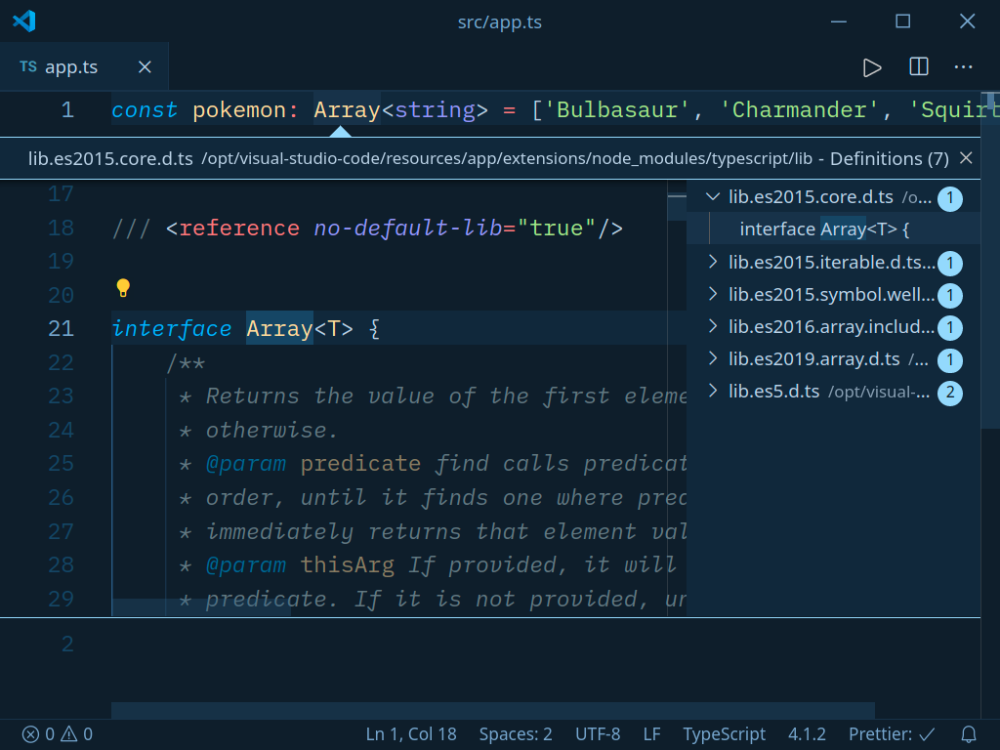This screenshot has width=1000, height=750.
Task: Close the app.ts tab
Action: tap(145, 67)
